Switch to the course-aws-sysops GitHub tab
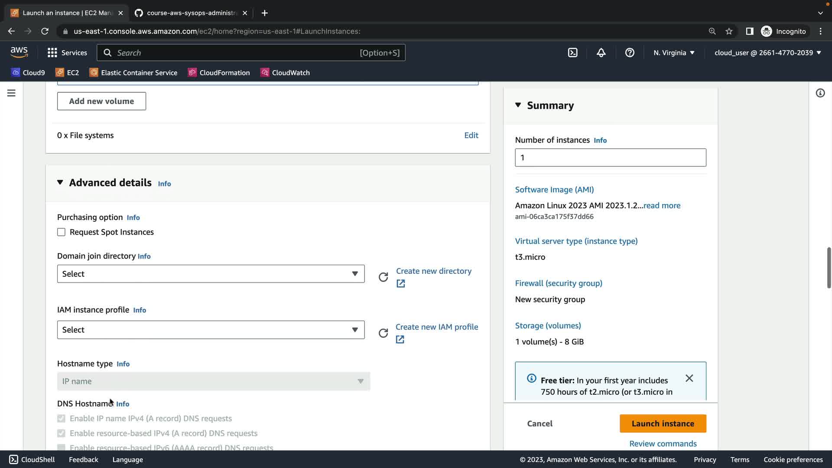The image size is (832, 468). click(191, 13)
